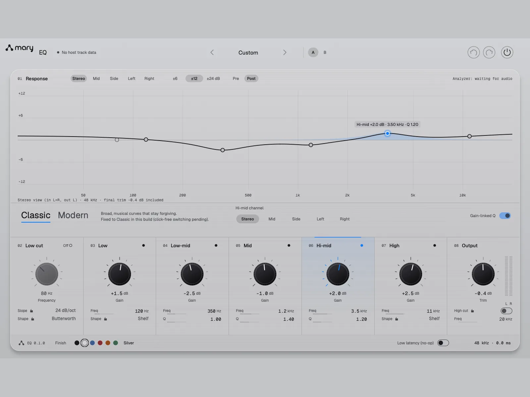Choose the red finish color swatch
Viewport: 530px width, 397px height.
pos(100,343)
